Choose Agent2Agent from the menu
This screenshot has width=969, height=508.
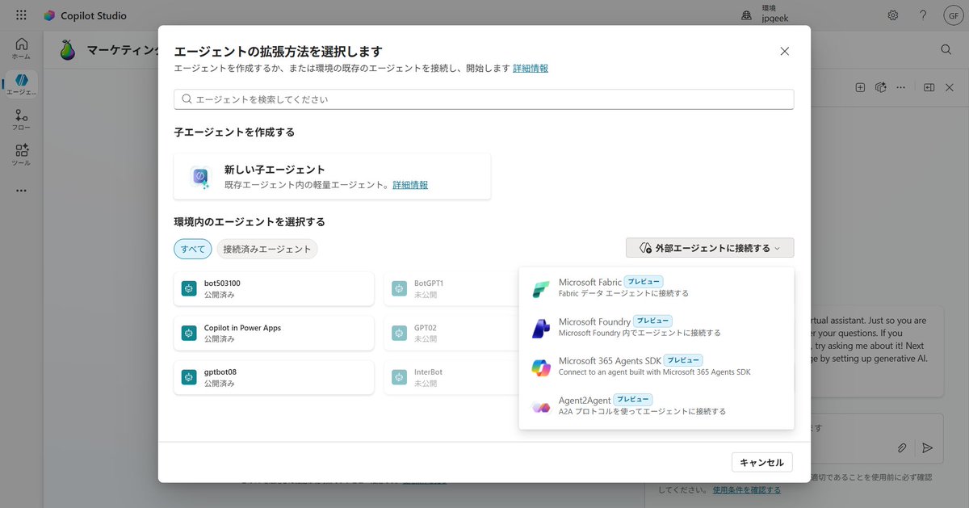click(656, 405)
